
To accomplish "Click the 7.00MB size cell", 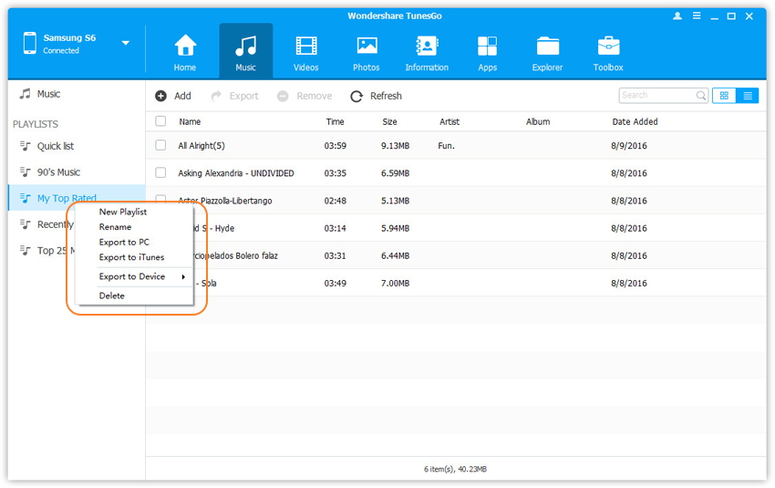I will coord(395,284).
